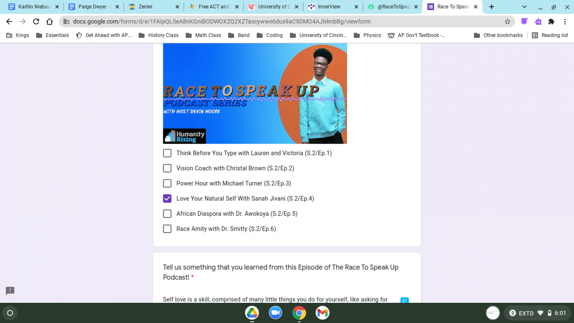The image size is (574, 323).
Task: Check Vision Coach with Christal Brown
Action: [x=167, y=168]
